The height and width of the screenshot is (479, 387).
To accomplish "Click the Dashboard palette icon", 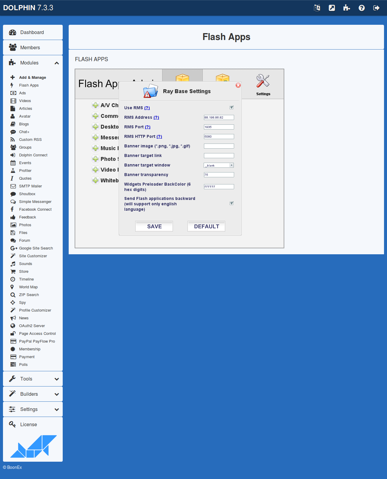I will click(x=13, y=32).
